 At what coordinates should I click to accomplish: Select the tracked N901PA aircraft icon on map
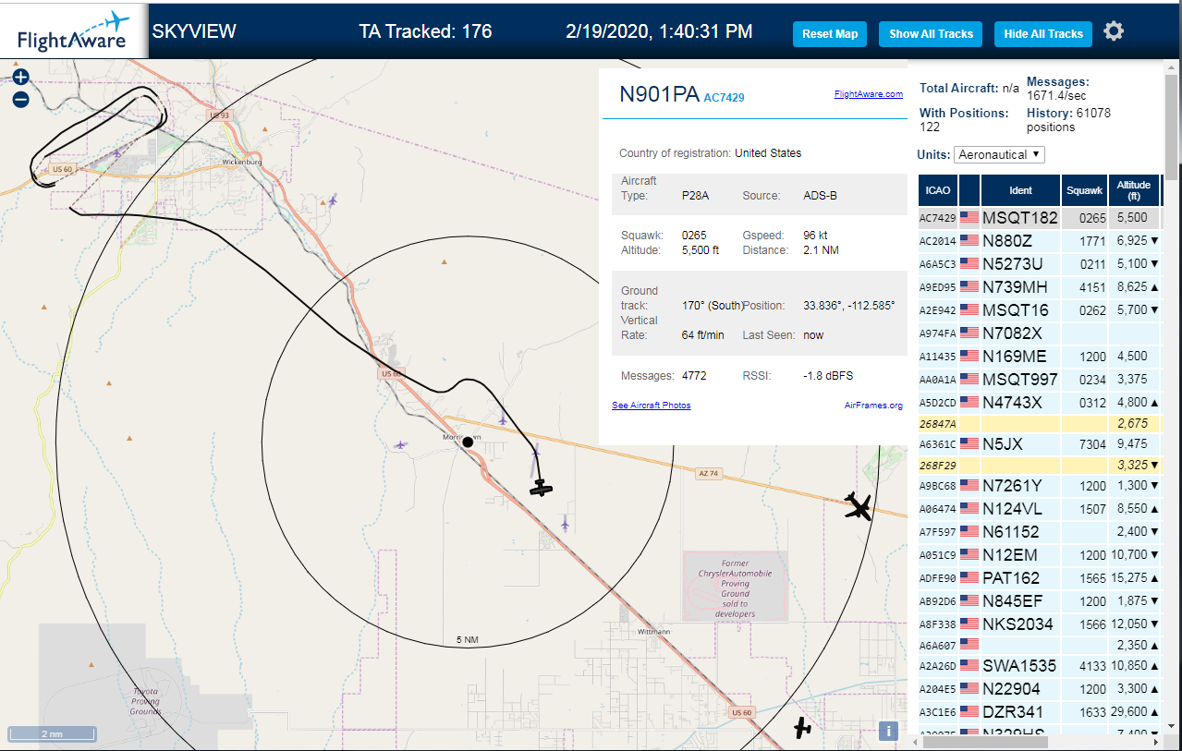click(x=542, y=488)
